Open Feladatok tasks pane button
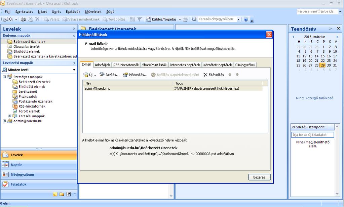344x207 pixels. (x=39, y=184)
